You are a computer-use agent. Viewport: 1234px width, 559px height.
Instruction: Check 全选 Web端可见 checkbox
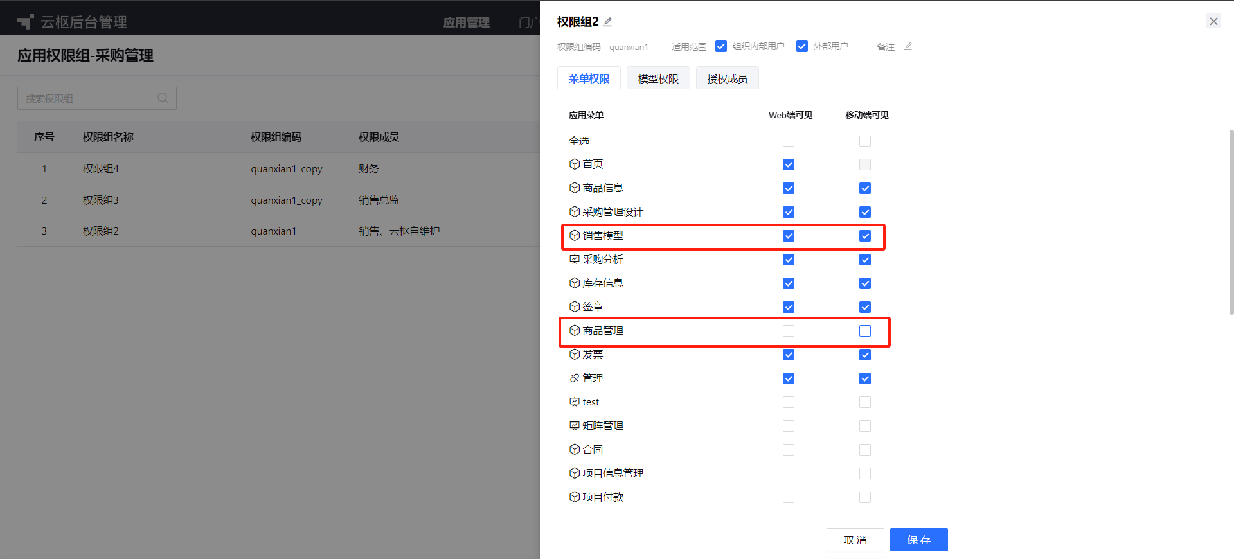point(789,141)
